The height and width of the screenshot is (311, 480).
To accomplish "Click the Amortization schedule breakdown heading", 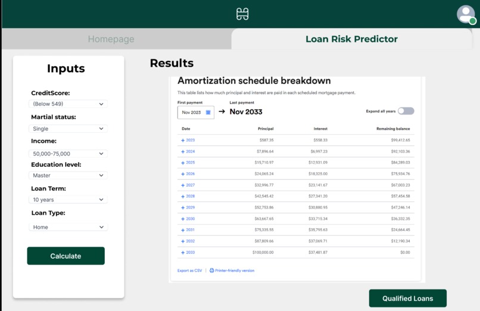I will click(x=254, y=81).
